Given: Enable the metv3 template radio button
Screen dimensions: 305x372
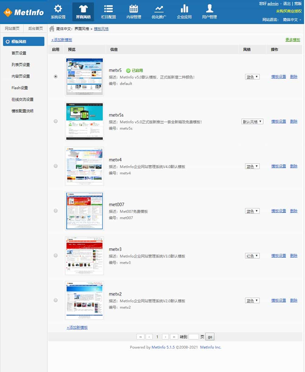Looking at the screenshot, I should tap(56, 255).
